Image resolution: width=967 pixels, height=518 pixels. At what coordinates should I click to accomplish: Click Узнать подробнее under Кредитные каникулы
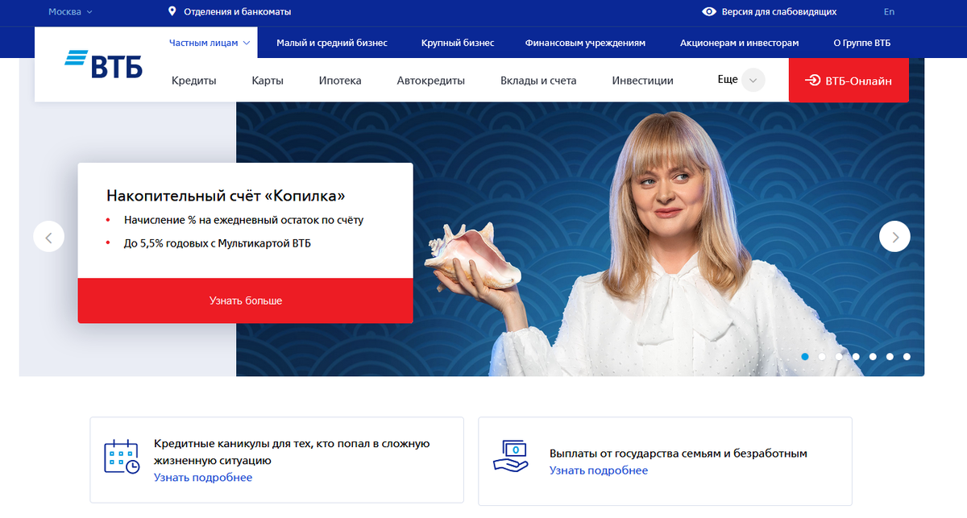pyautogui.click(x=203, y=478)
